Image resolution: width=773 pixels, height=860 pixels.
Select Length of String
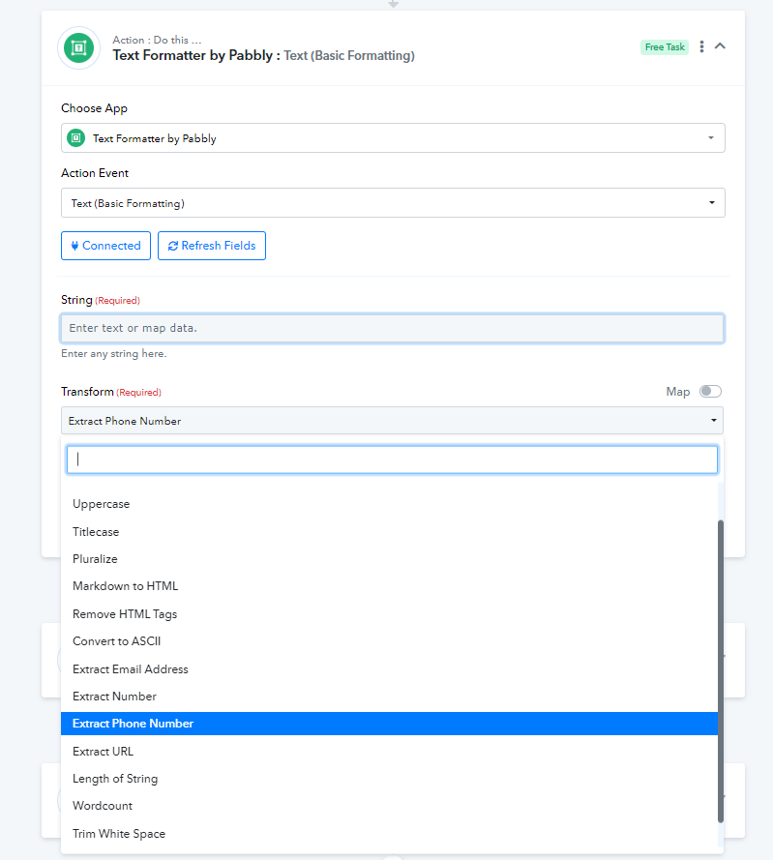pyautogui.click(x=389, y=779)
